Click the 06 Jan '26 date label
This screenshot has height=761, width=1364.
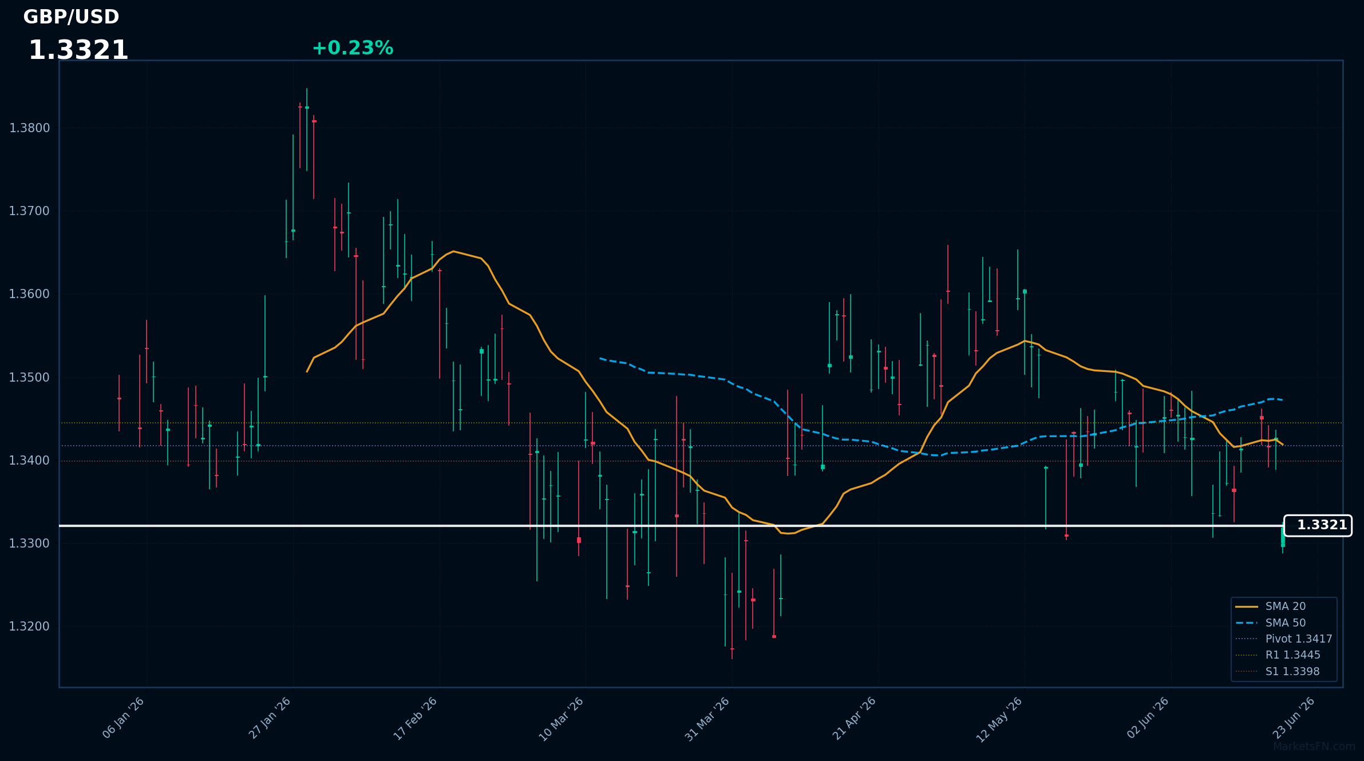(123, 718)
